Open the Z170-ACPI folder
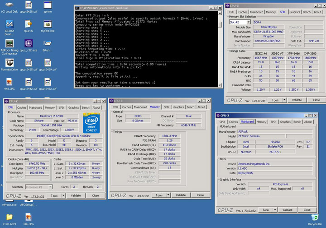 point(9,217)
